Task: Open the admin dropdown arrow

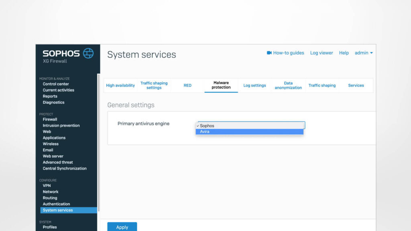Action: (x=371, y=53)
